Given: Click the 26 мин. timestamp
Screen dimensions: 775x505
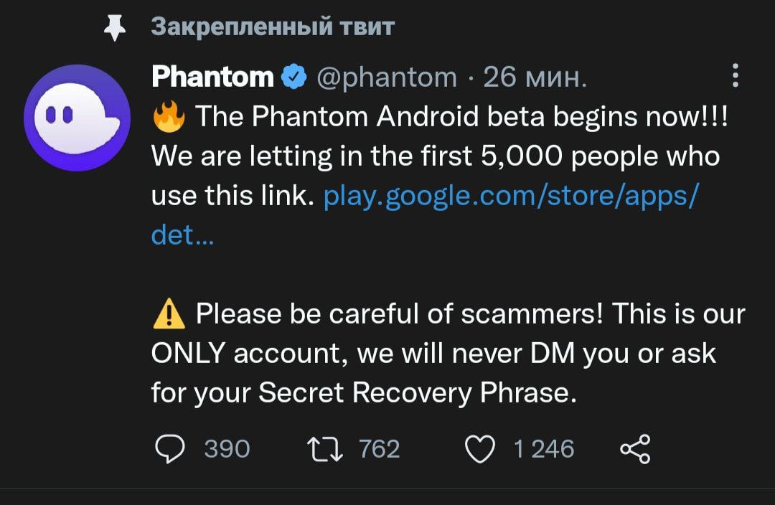Looking at the screenshot, I should [535, 77].
